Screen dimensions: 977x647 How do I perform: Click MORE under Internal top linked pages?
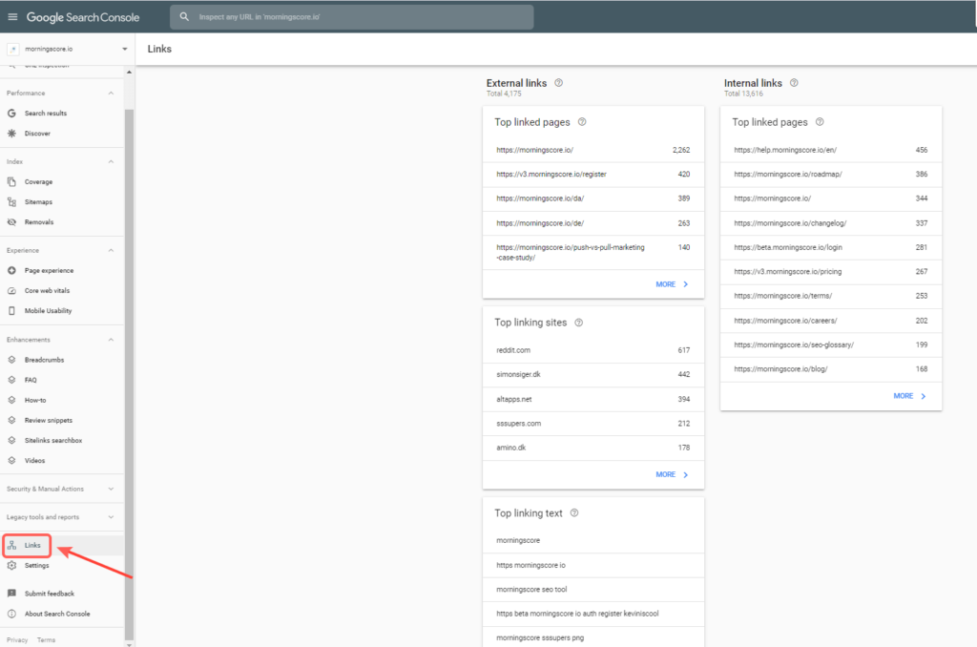909,396
